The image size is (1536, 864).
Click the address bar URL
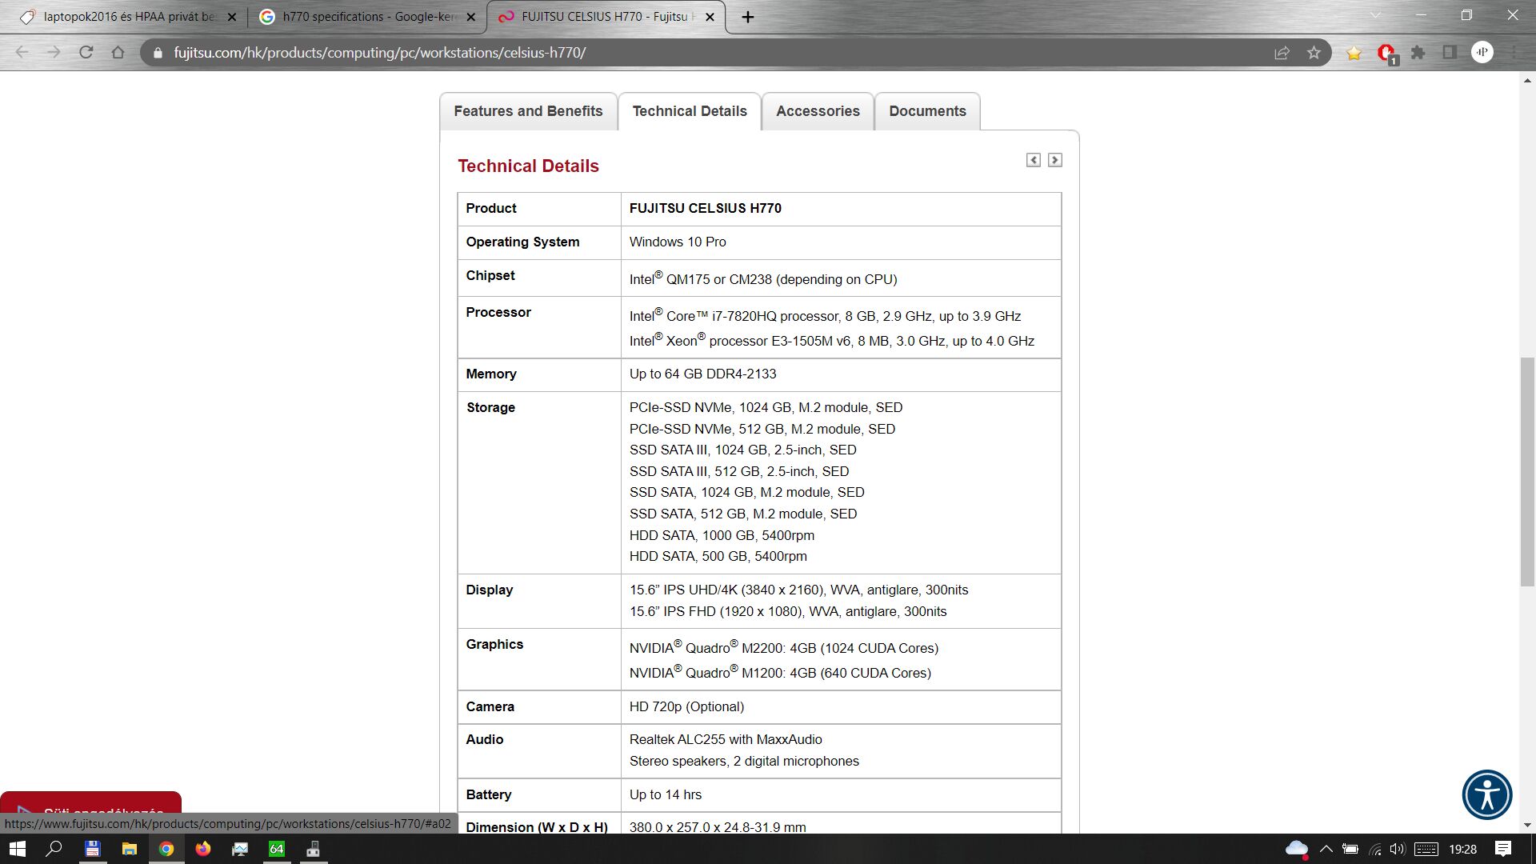click(x=380, y=53)
